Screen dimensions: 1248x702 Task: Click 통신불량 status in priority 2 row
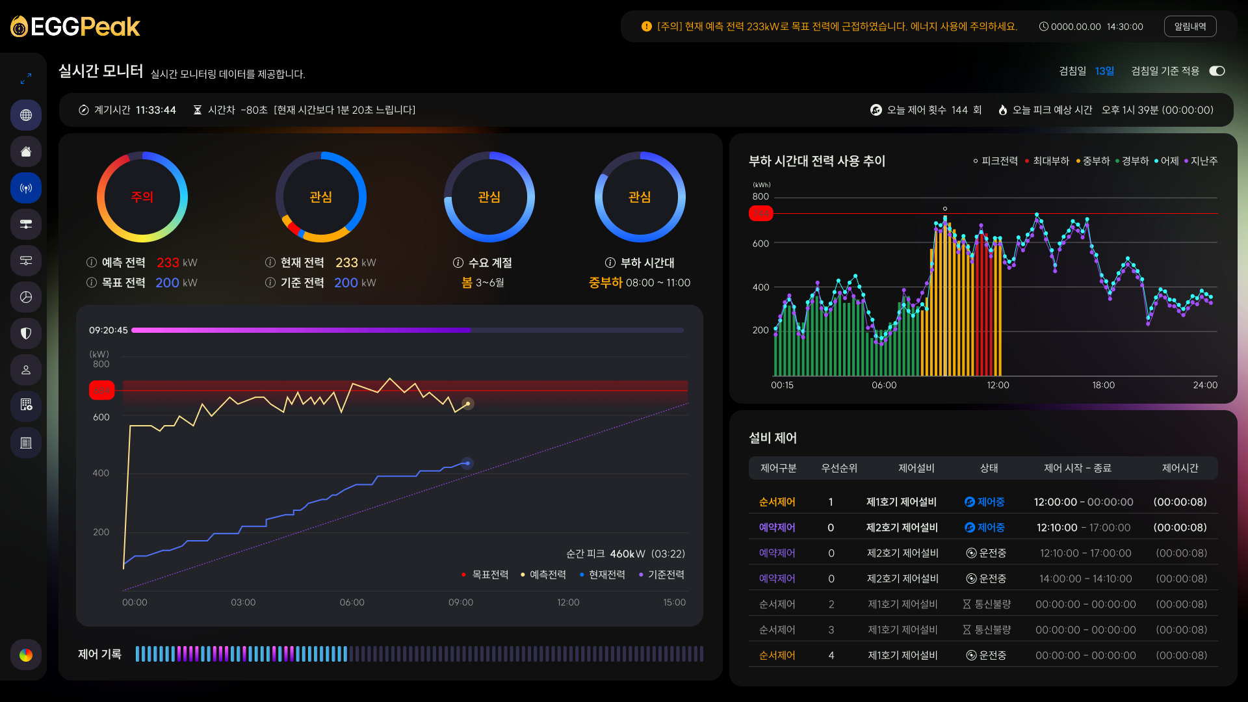coord(987,604)
